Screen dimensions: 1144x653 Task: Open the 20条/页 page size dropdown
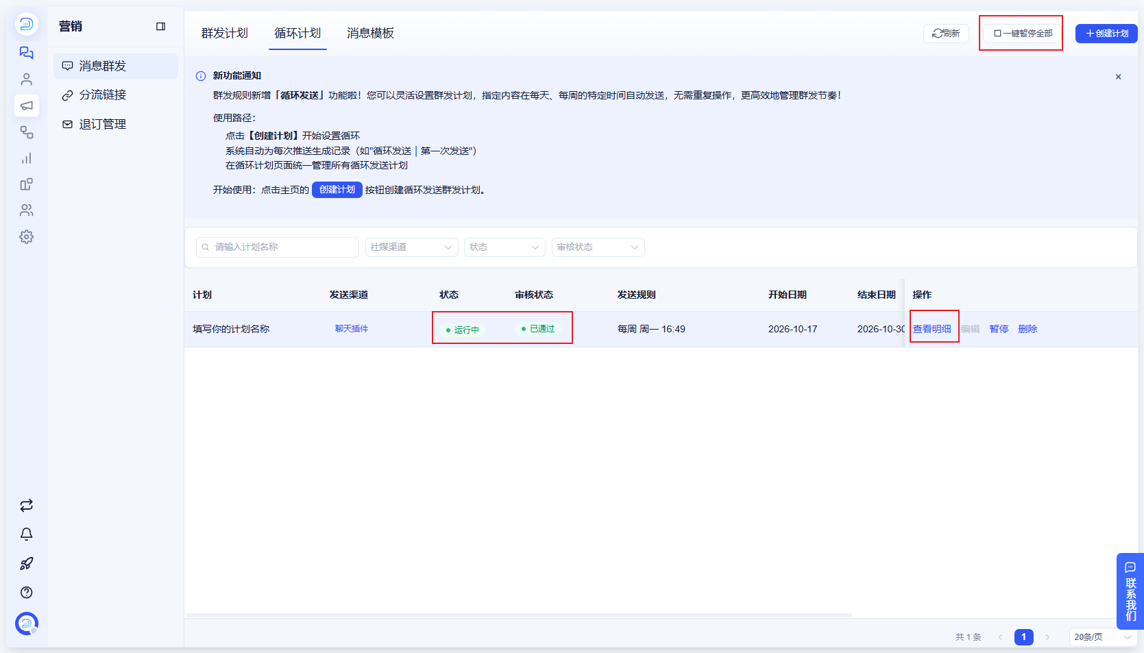[1102, 637]
